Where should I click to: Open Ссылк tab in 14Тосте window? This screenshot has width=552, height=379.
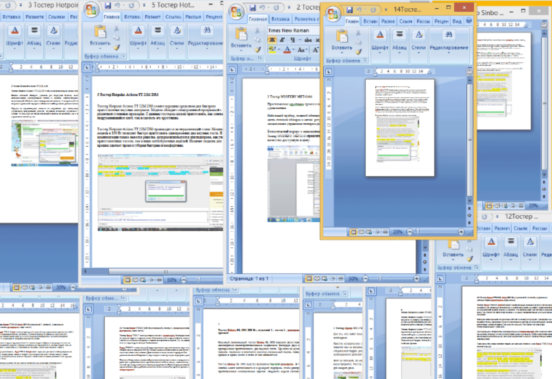click(405, 21)
